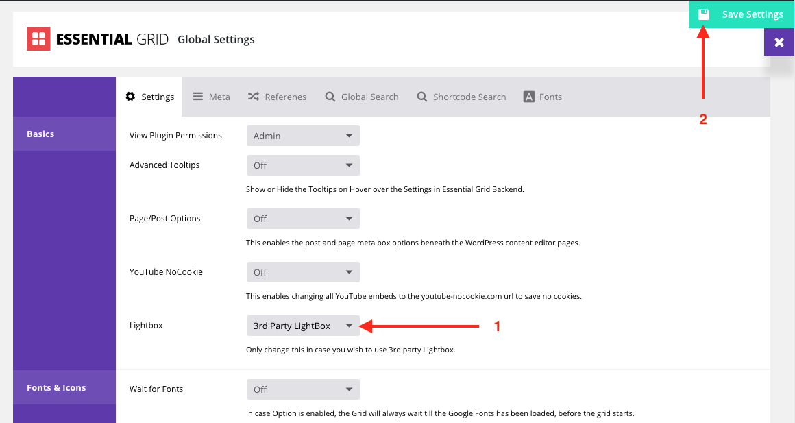795x423 pixels.
Task: Click the View Plugin Permissions label
Action: [175, 136]
